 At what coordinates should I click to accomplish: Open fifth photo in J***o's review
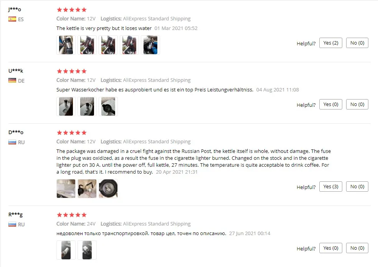pos(150,45)
